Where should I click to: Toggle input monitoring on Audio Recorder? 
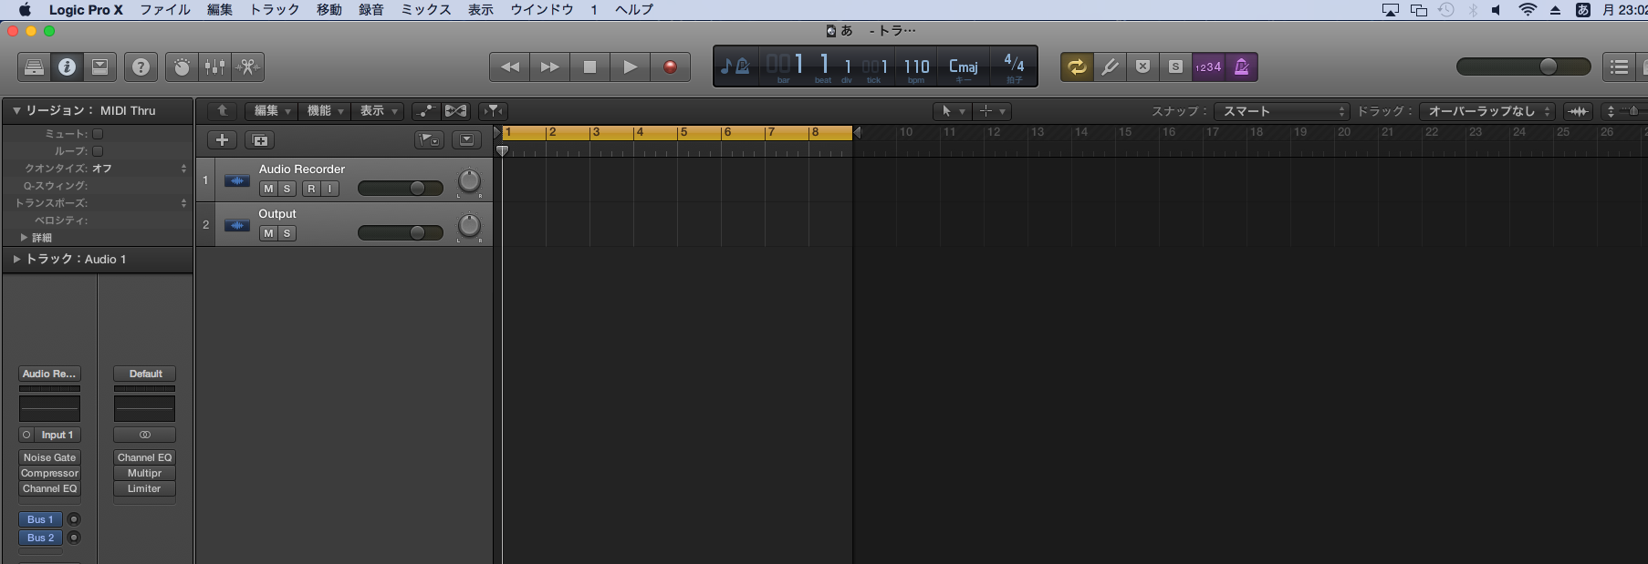coord(329,189)
